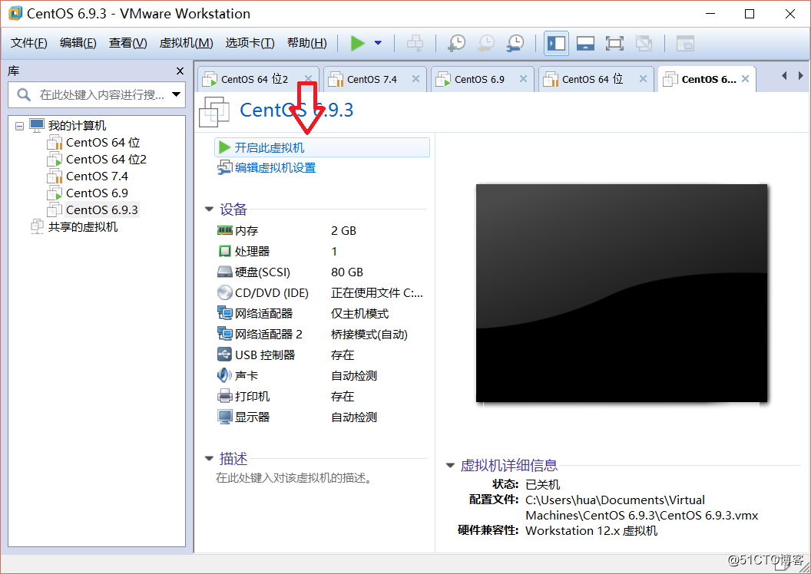
Task: Collapse the 我的计算机 tree node
Action: tap(20, 126)
